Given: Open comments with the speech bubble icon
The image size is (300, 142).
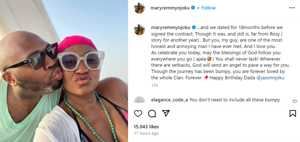Looking at the screenshot, I should (152, 114).
